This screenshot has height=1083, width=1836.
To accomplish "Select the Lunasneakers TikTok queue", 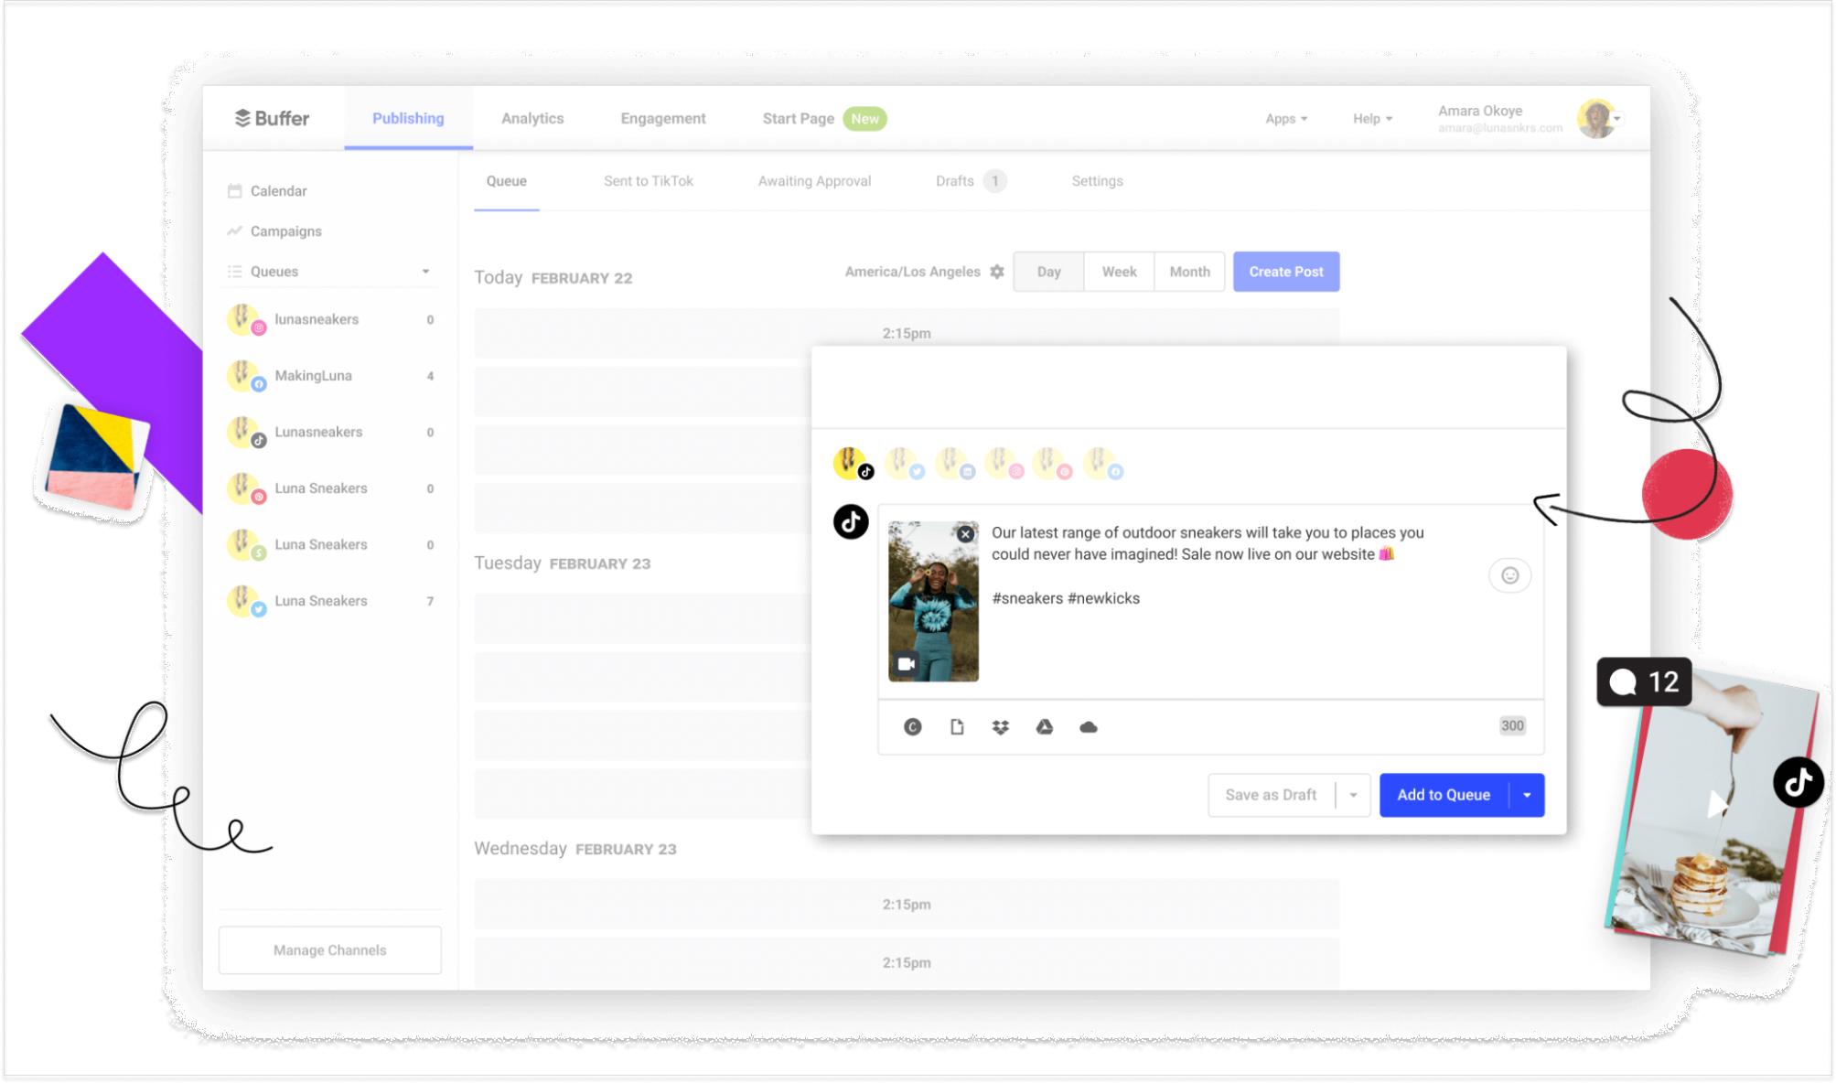I will 330,433.
